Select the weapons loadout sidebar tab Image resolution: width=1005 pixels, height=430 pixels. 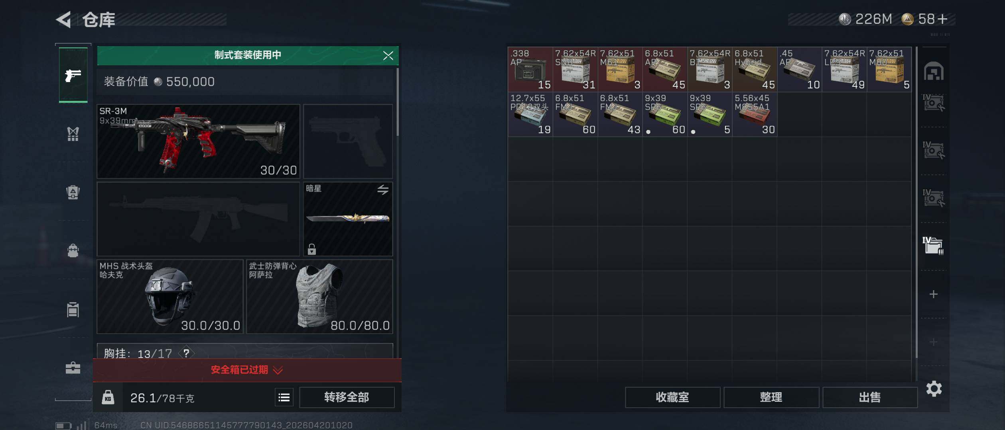73,75
